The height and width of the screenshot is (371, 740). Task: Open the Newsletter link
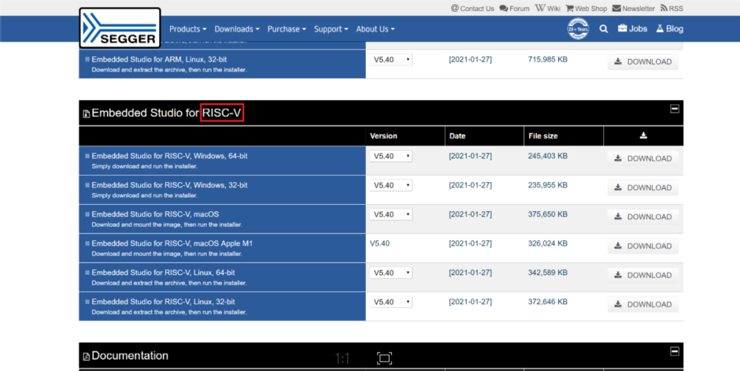click(x=633, y=8)
